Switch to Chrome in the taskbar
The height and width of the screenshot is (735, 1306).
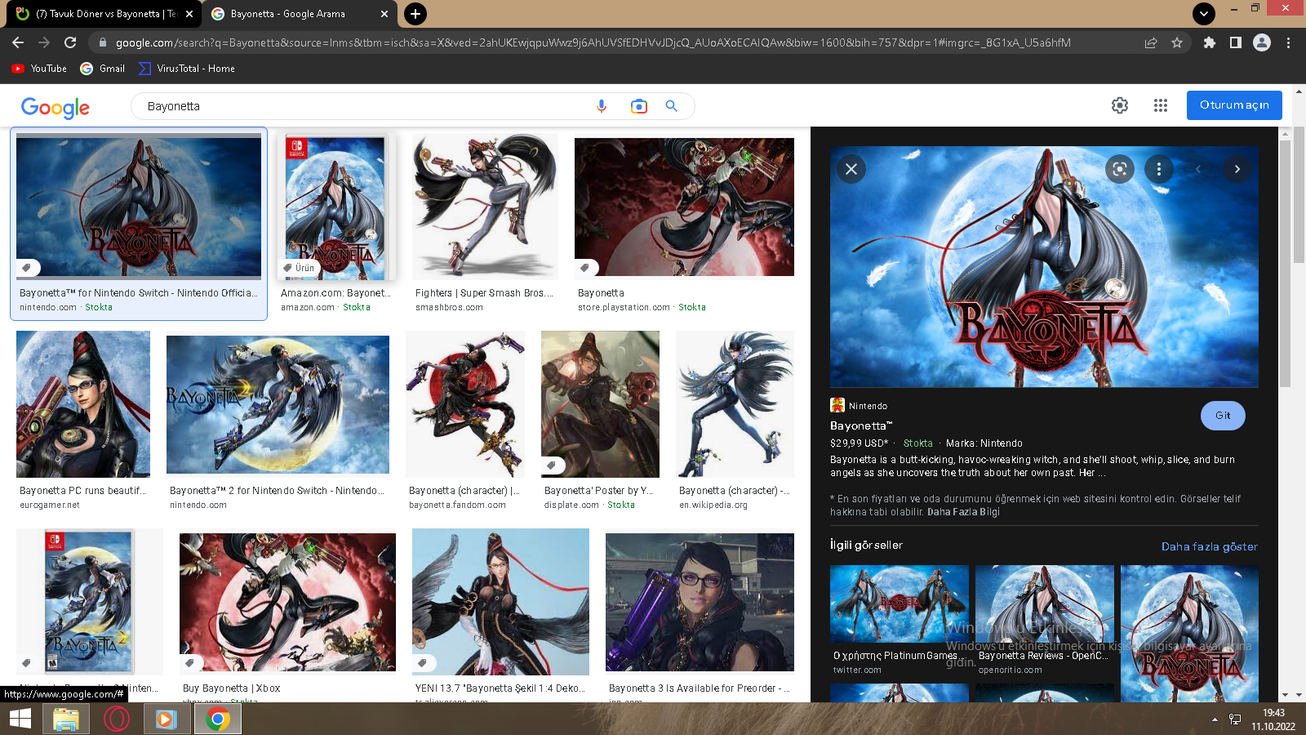coord(217,719)
